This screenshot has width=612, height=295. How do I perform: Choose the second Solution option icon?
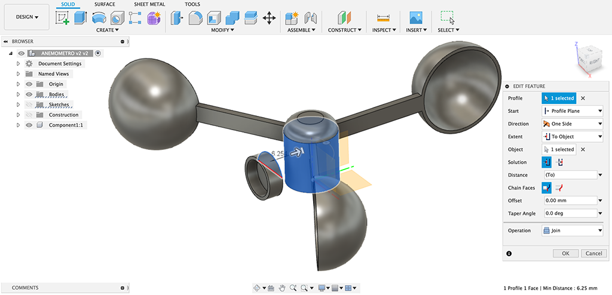pos(559,162)
